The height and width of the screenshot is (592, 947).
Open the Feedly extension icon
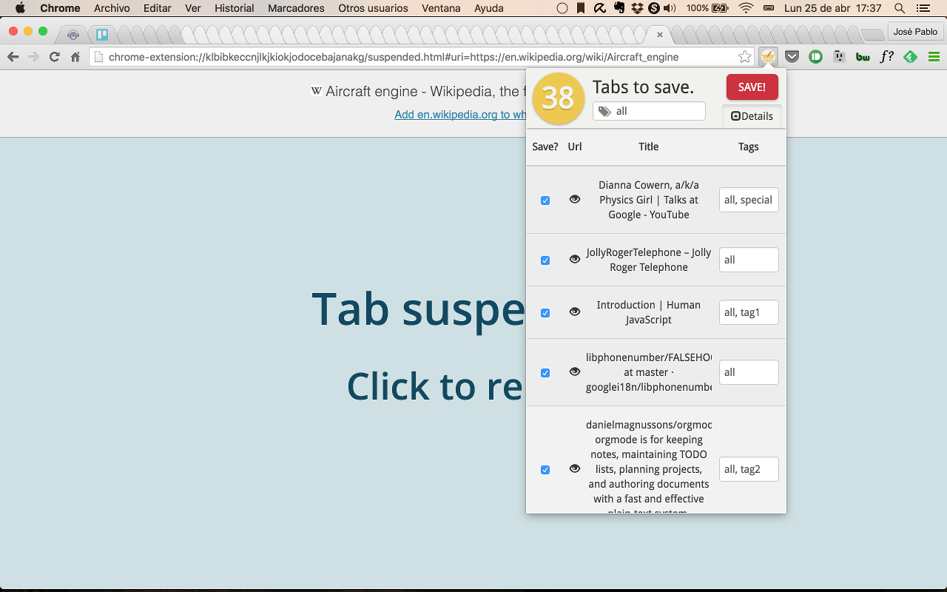tap(910, 57)
